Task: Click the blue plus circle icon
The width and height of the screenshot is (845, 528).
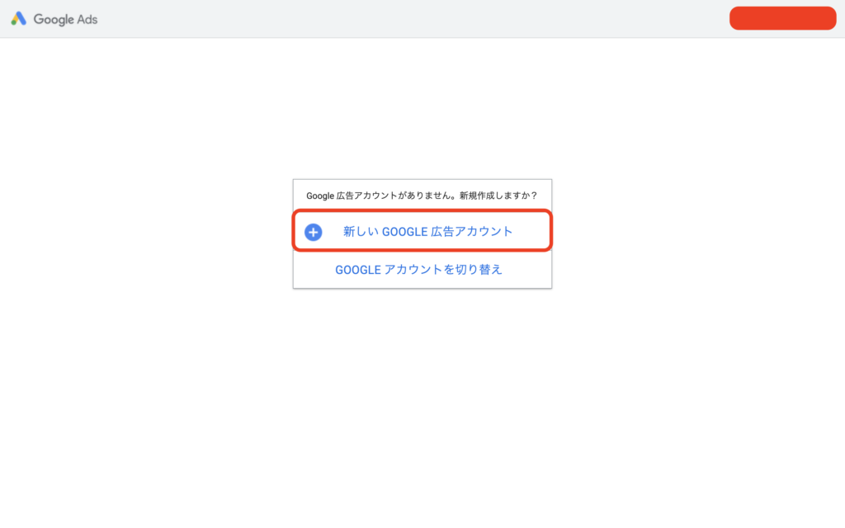Action: (313, 232)
